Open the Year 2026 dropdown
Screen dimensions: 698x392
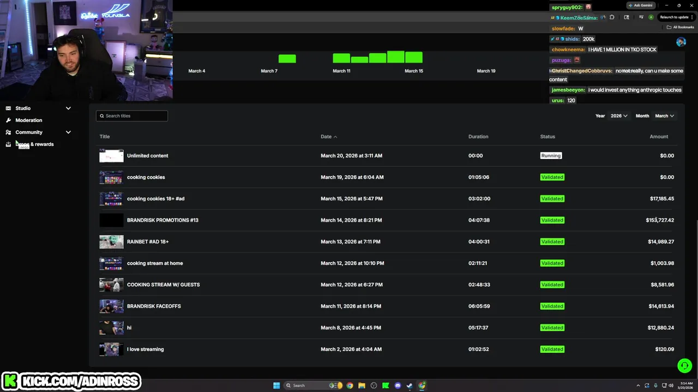tap(619, 116)
